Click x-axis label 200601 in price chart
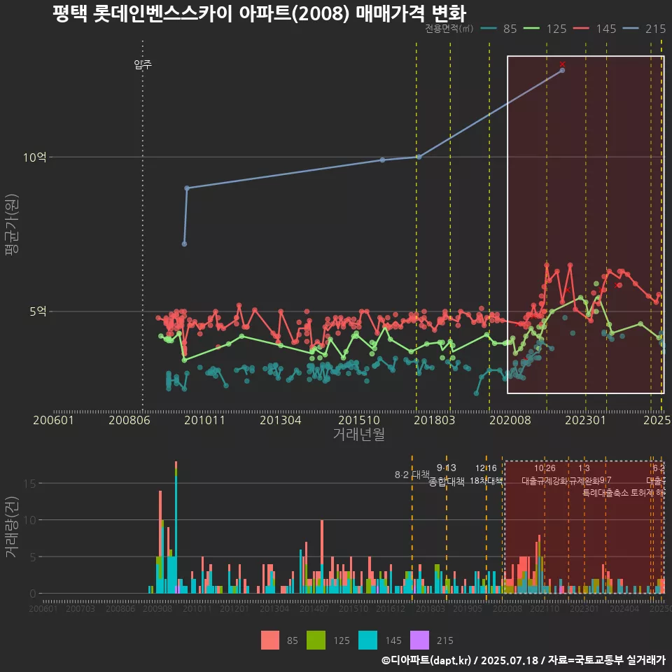Viewport: 672px width, 672px height. (x=54, y=420)
